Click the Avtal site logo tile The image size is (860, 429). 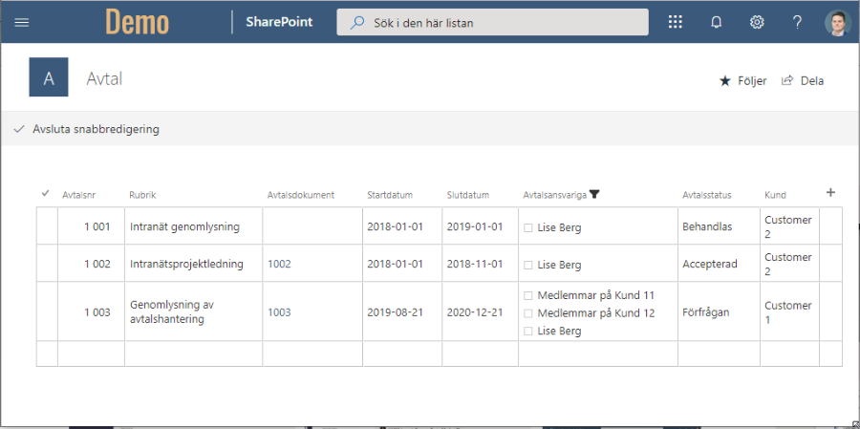coord(49,78)
